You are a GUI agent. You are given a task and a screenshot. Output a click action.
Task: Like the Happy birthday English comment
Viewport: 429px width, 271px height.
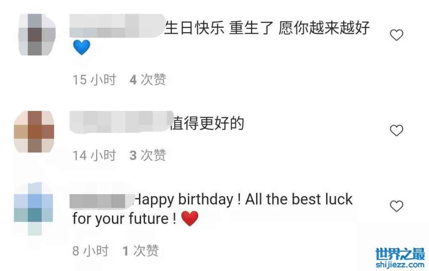[396, 206]
